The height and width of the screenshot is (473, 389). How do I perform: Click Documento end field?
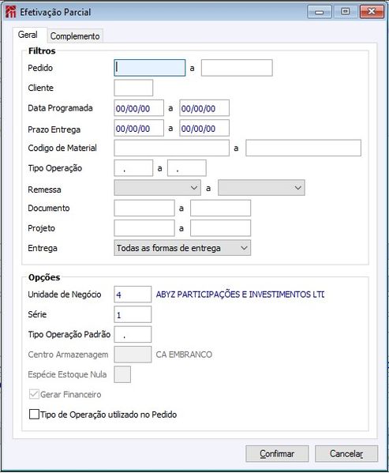221,208
